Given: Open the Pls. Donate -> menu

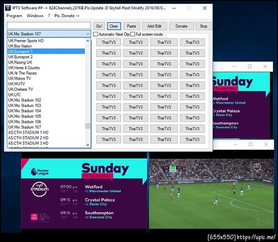Looking at the screenshot, I should 67,16.
